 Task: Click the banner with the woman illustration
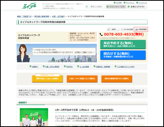57,53
